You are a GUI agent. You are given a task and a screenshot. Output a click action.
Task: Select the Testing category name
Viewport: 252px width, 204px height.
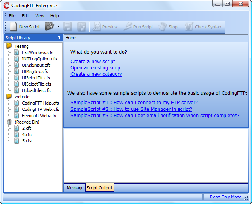coord(22,46)
